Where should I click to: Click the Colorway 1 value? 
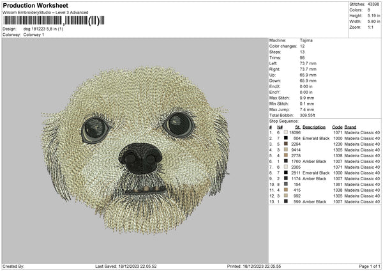point(34,35)
